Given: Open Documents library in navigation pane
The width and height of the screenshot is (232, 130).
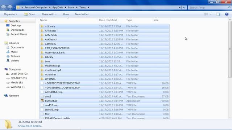Looking at the screenshot, I should 17,47.
